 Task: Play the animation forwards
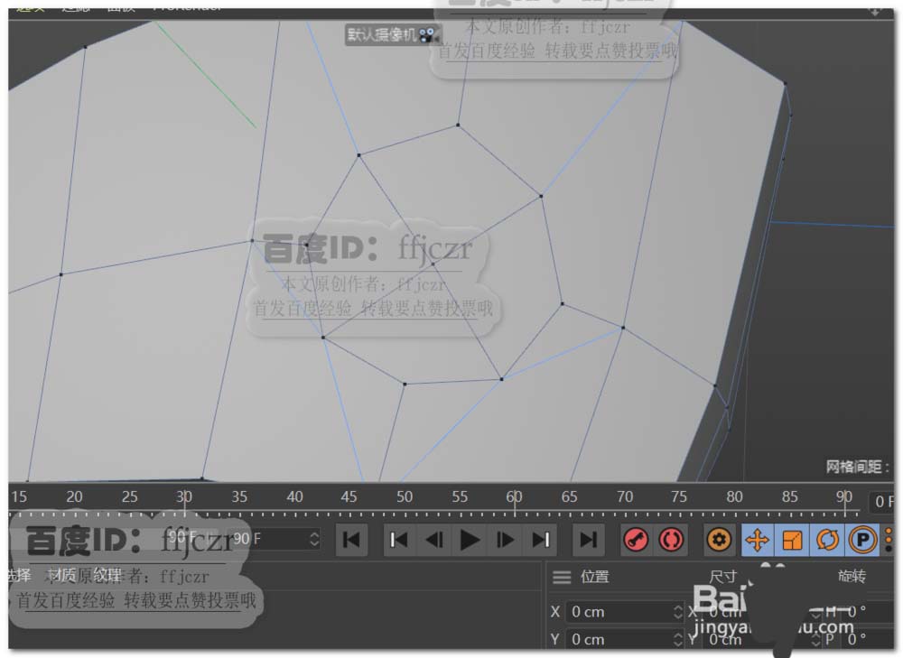tap(470, 540)
